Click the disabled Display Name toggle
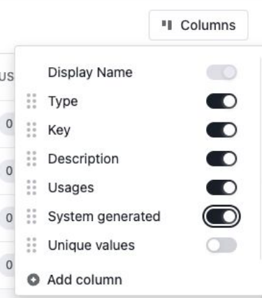 click(221, 72)
